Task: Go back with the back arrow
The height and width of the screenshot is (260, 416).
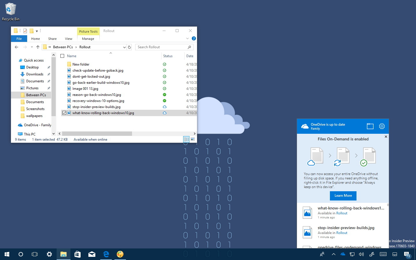Action: point(16,47)
